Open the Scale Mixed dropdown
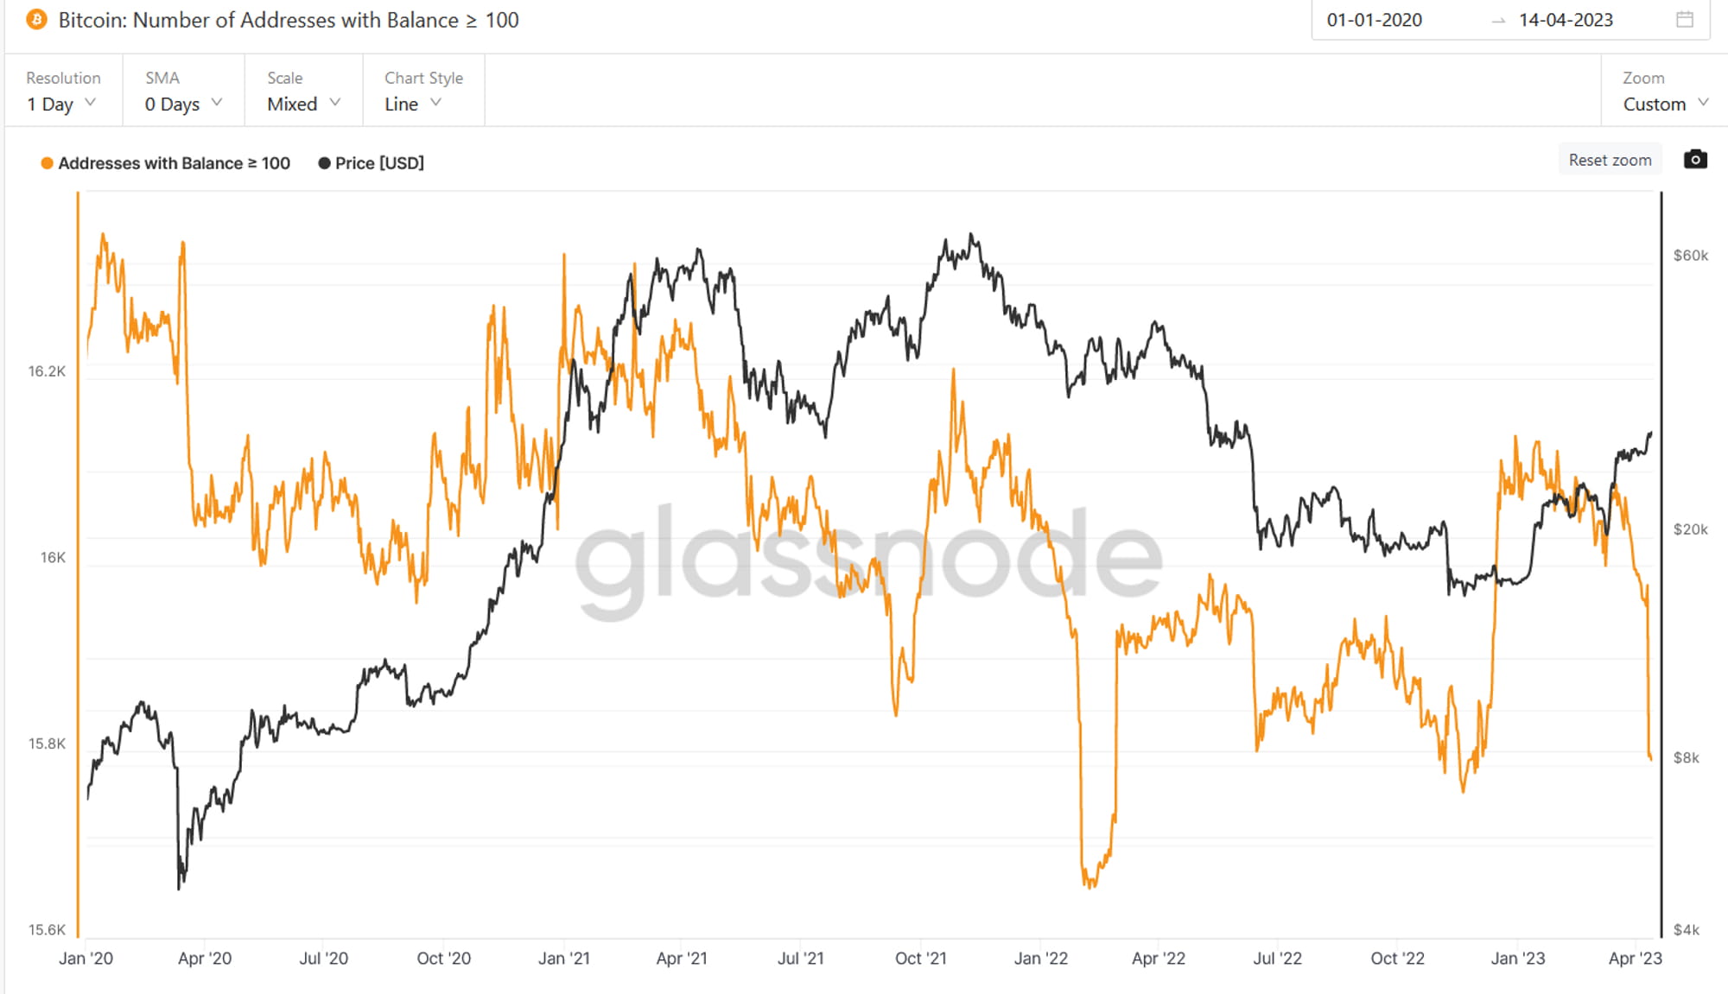This screenshot has height=994, width=1728. (303, 91)
